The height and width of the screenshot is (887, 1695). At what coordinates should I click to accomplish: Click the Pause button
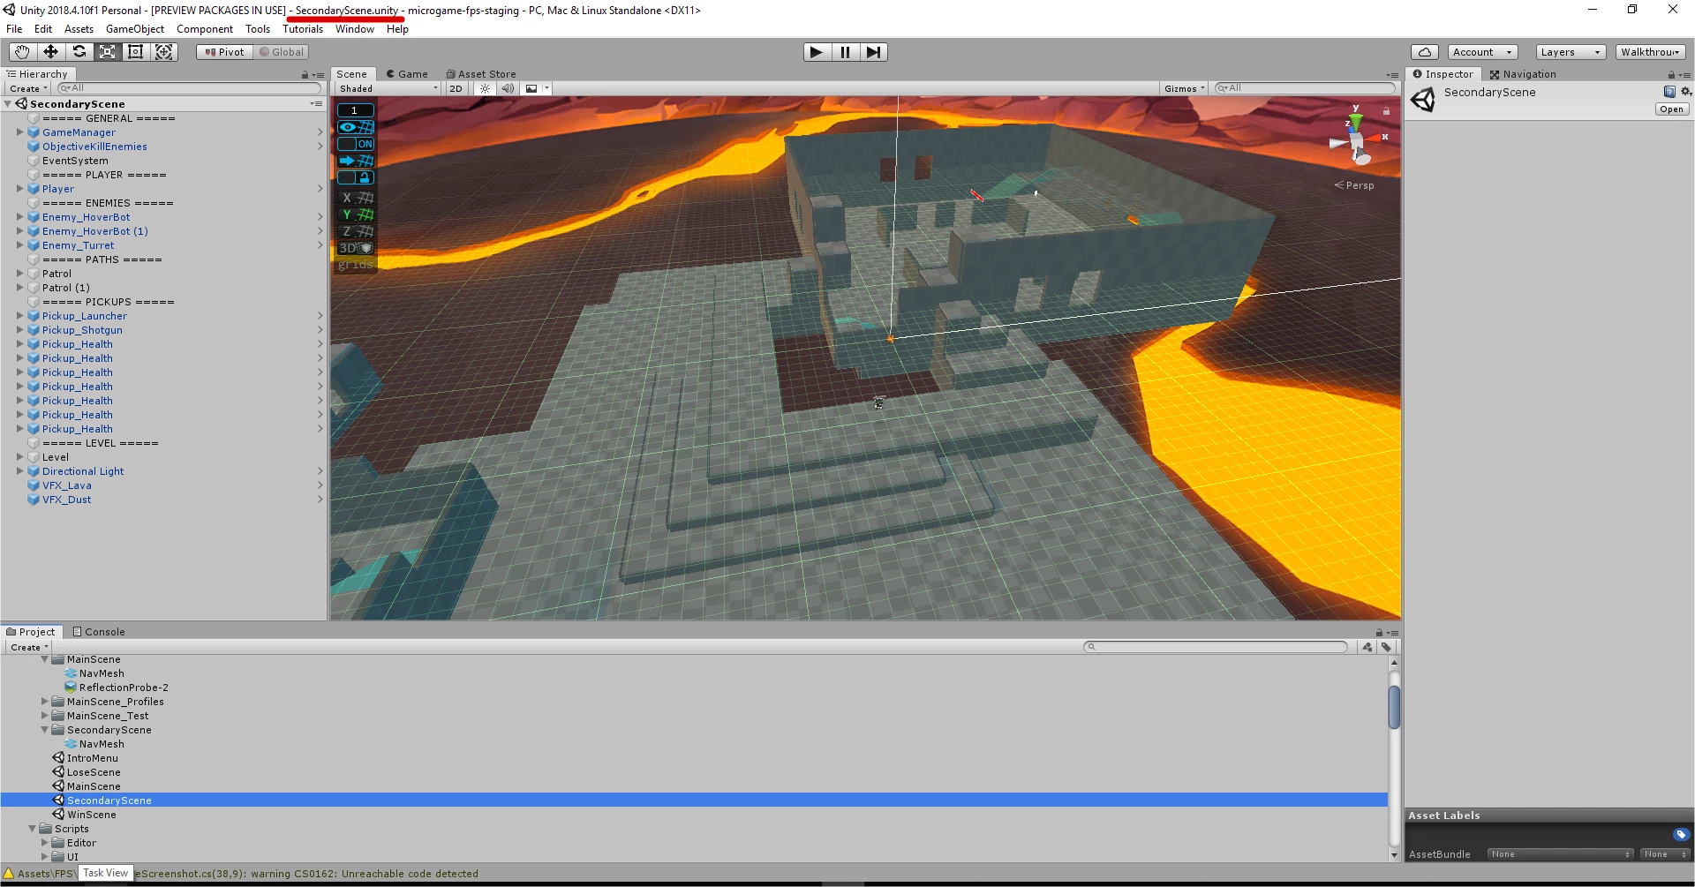(x=845, y=52)
